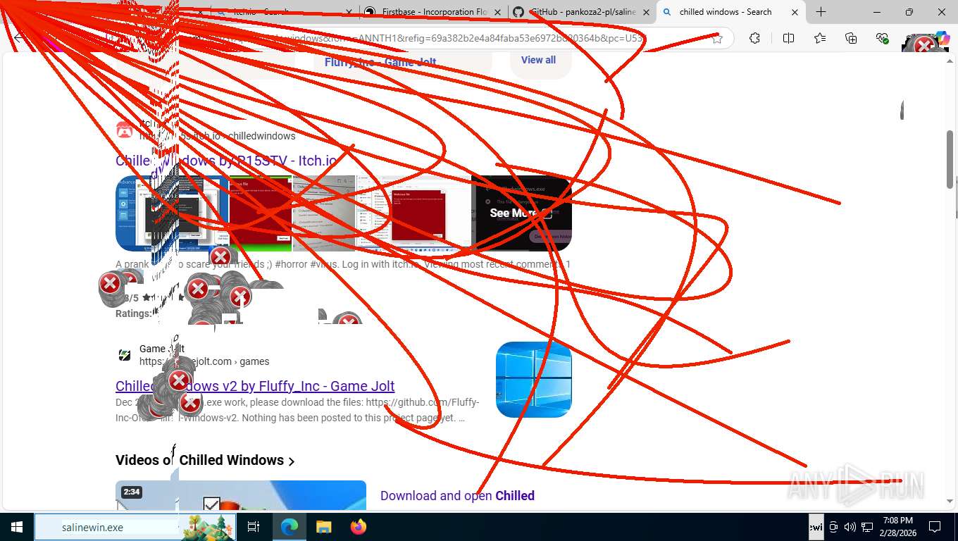Open Fluffy_Inc - Game Jolt link at top

tap(380, 62)
